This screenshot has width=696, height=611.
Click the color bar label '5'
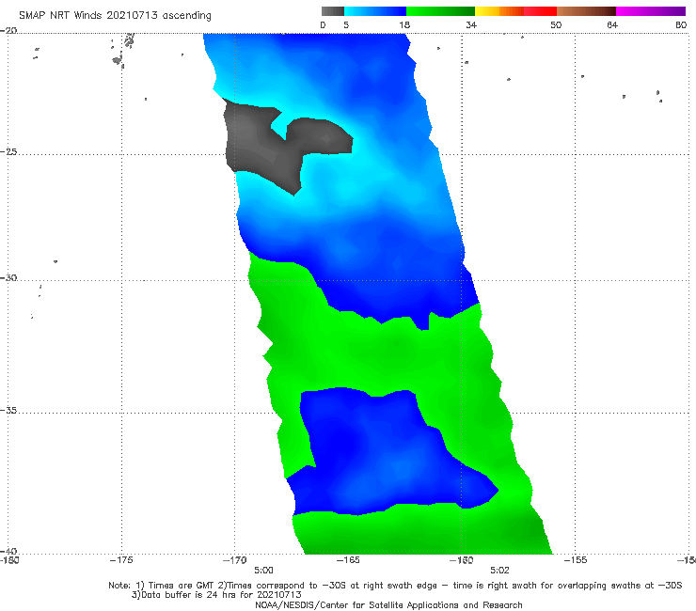[x=346, y=24]
